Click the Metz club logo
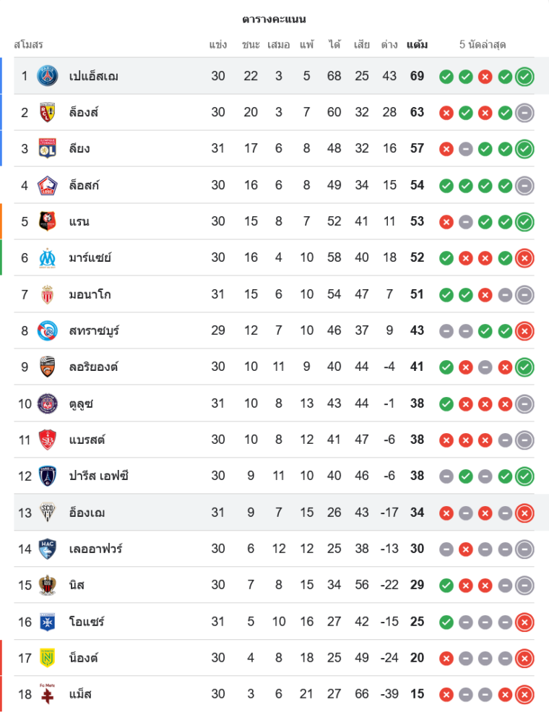Image resolution: width=549 pixels, height=723 pixels. [48, 694]
